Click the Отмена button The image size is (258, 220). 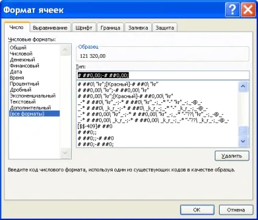[236, 210]
